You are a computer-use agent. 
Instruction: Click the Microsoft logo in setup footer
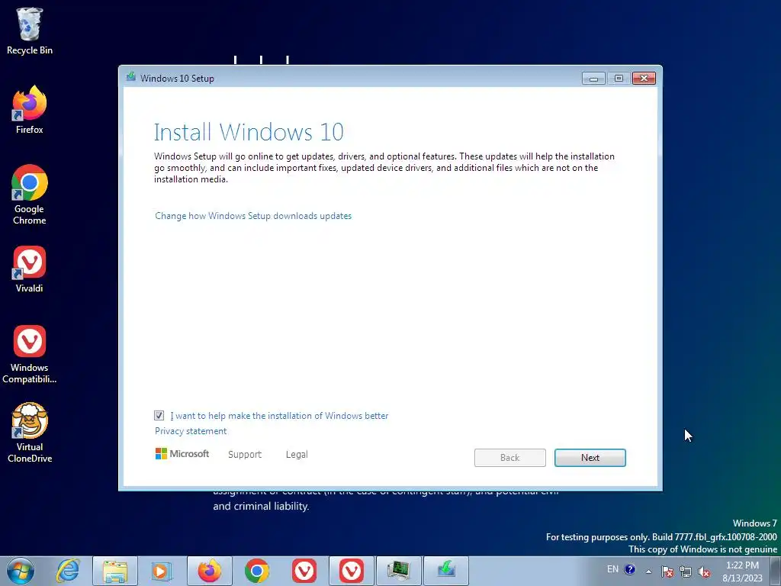(182, 453)
